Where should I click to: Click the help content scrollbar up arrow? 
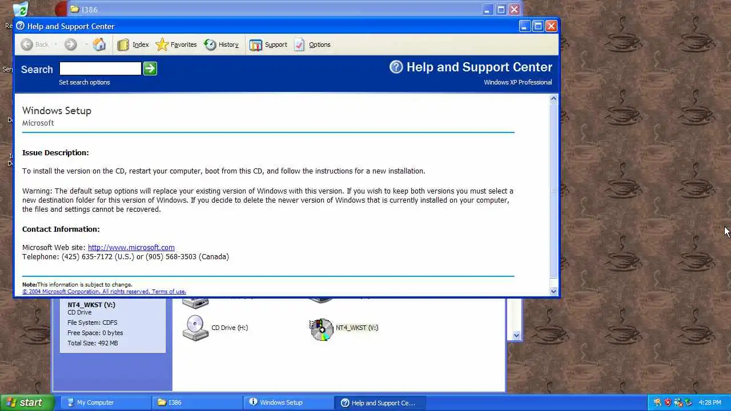point(553,99)
